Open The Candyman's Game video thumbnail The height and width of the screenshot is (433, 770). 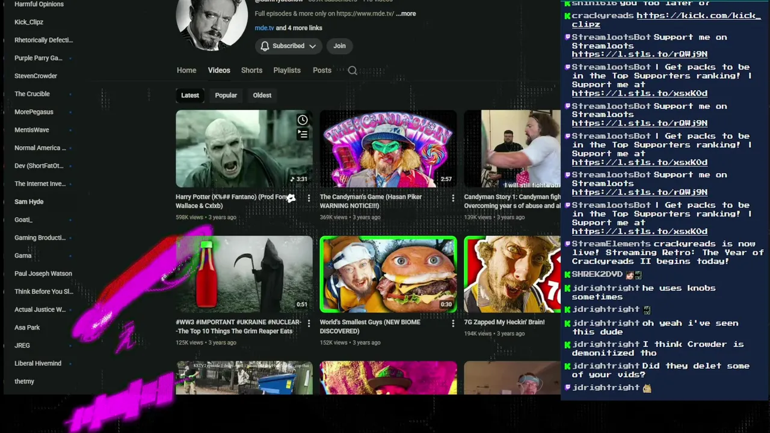point(388,149)
